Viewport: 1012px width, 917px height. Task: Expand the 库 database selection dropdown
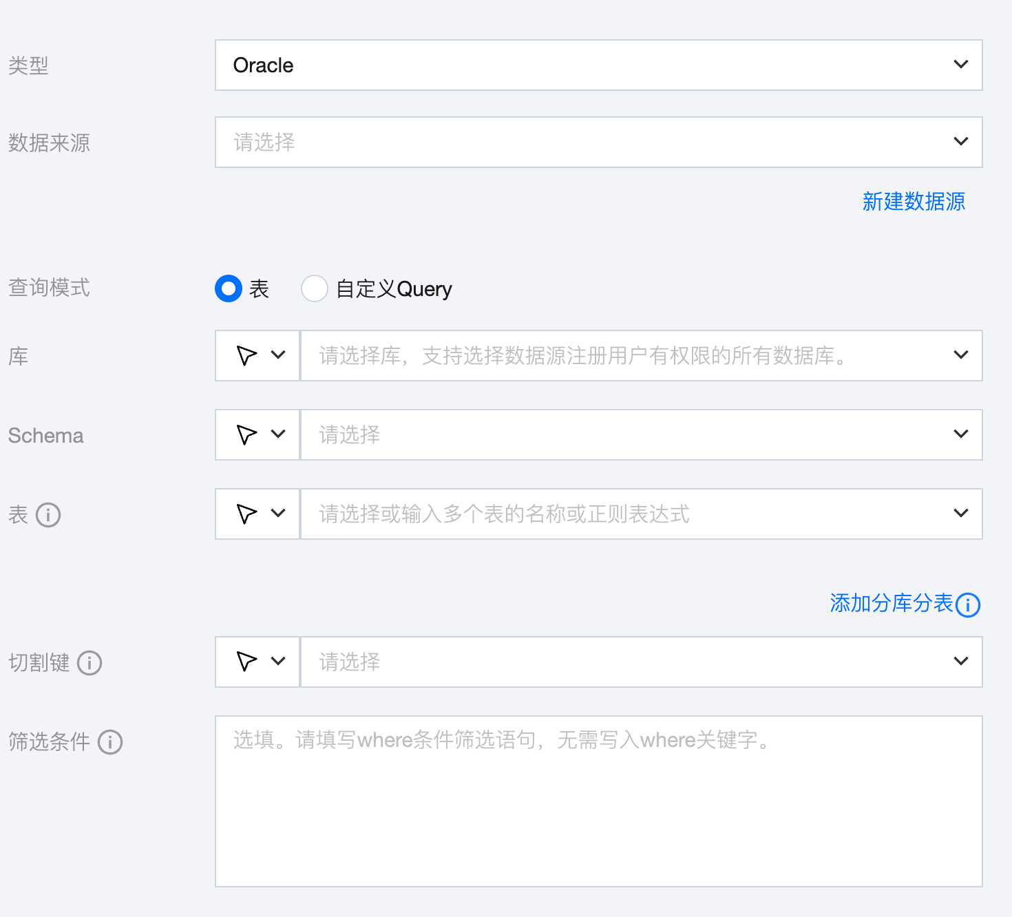click(640, 355)
